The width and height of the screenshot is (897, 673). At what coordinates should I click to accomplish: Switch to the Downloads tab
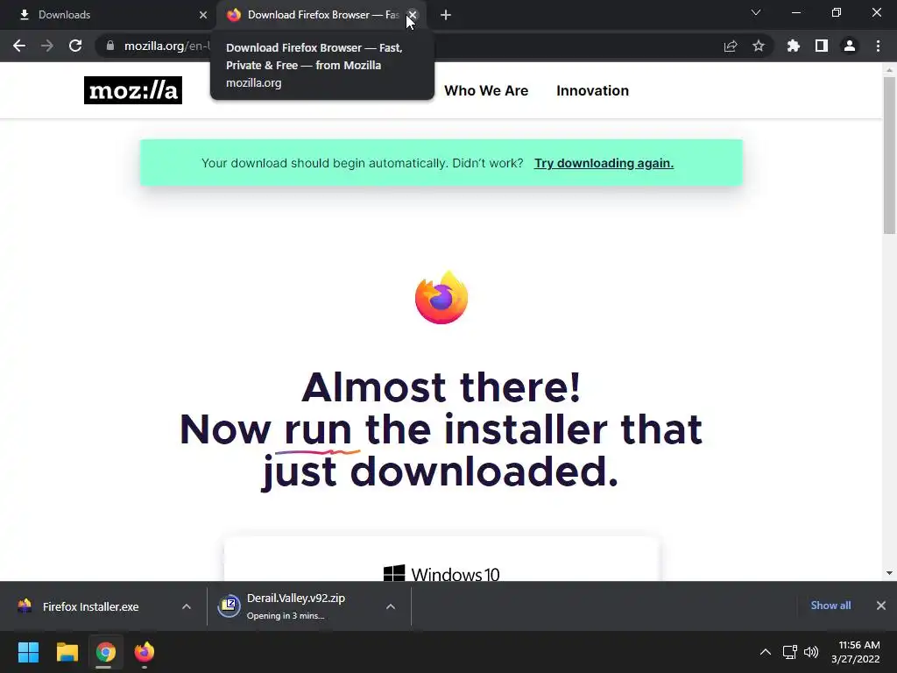[109, 15]
